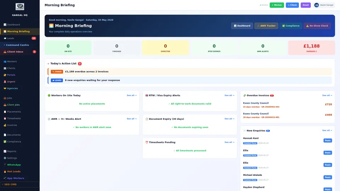Open the Compliance banner button

coord(291,26)
